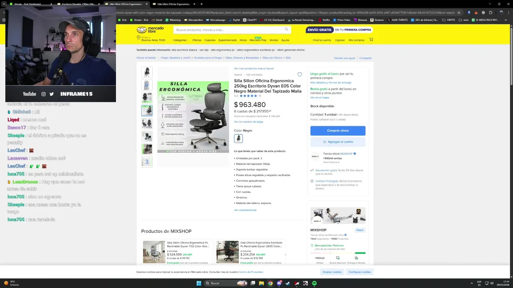Open the Netflix bookmark
The height and width of the screenshot is (288, 513).
[x=324, y=20]
